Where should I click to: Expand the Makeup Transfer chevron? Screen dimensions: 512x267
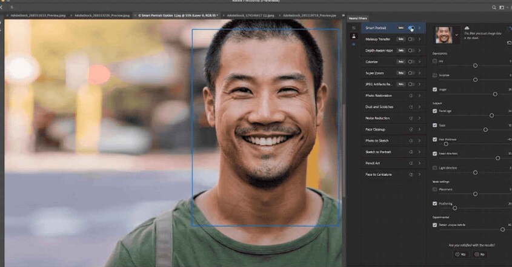(420, 39)
